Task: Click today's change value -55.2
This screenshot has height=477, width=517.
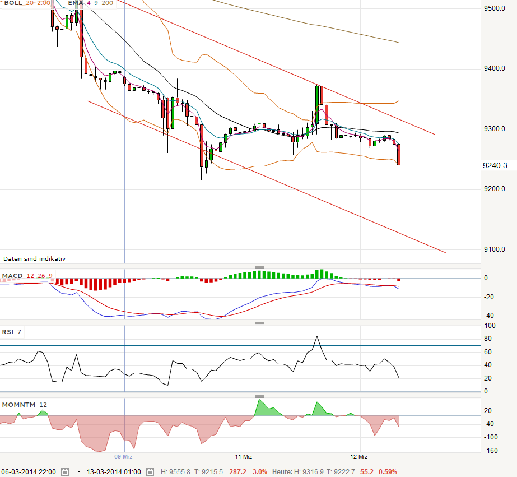Action: (366, 472)
